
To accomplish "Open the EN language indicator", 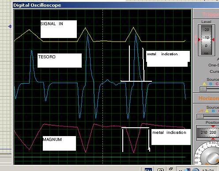I will (x=148, y=169).
